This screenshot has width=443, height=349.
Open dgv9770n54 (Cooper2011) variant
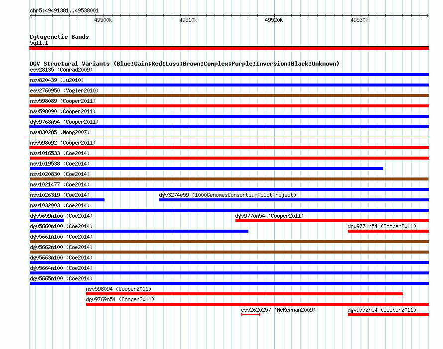coord(269,216)
